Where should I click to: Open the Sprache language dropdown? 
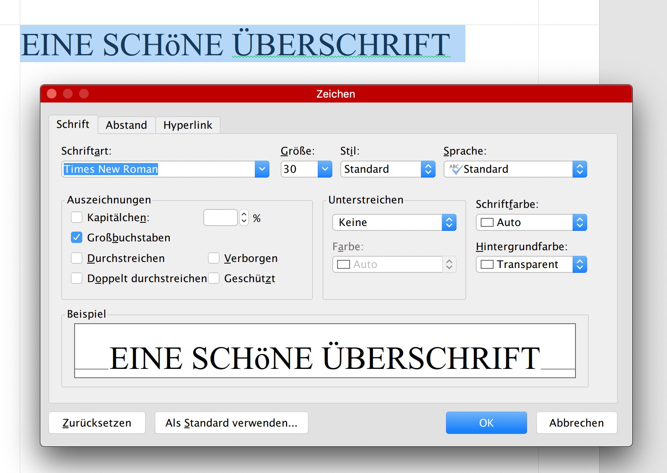pyautogui.click(x=579, y=169)
